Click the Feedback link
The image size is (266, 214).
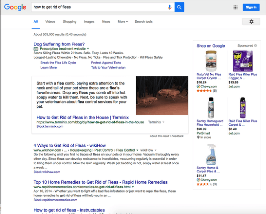(178, 136)
